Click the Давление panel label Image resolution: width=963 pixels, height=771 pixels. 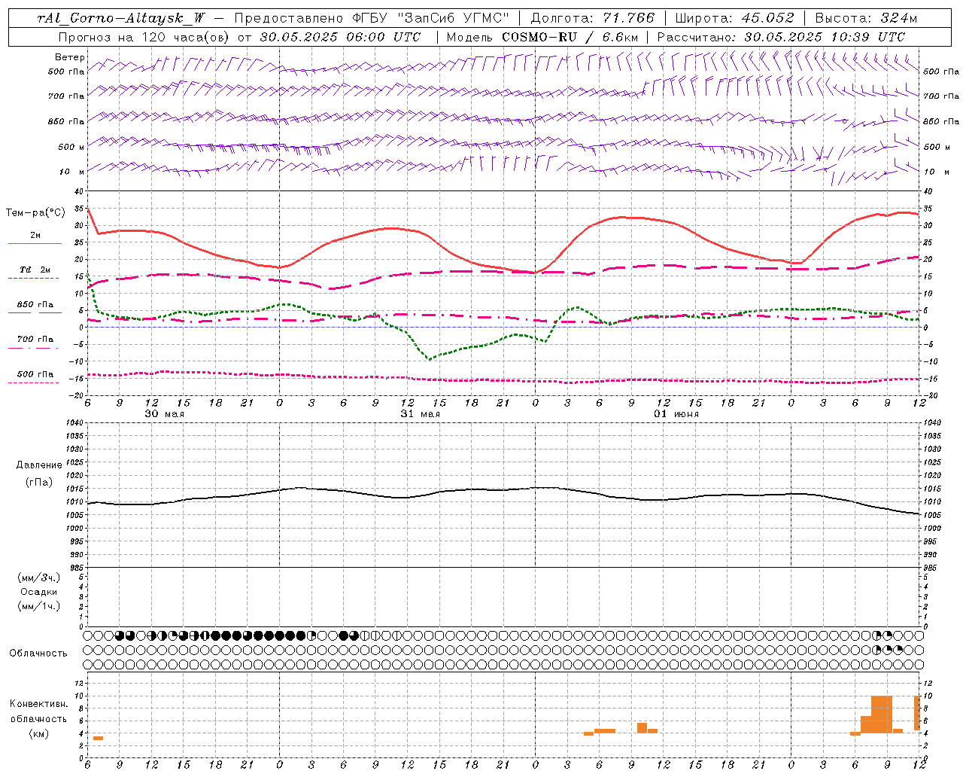38,465
